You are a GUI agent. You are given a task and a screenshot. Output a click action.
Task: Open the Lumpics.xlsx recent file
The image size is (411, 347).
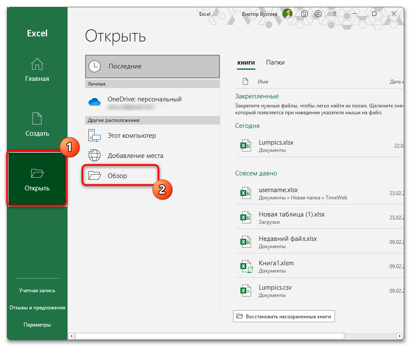(276, 142)
